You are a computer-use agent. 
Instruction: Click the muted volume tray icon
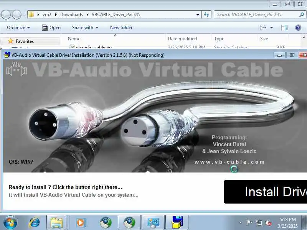pos(268,223)
